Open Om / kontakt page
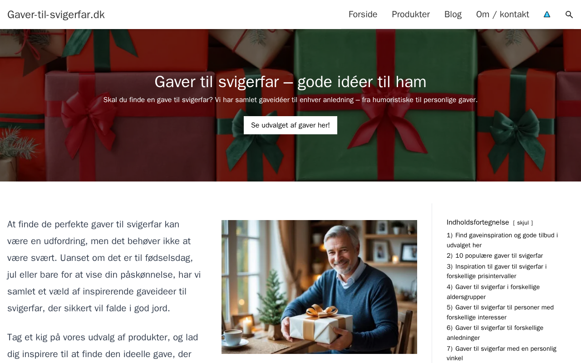Screen dimensions: 581x363 click(x=502, y=15)
